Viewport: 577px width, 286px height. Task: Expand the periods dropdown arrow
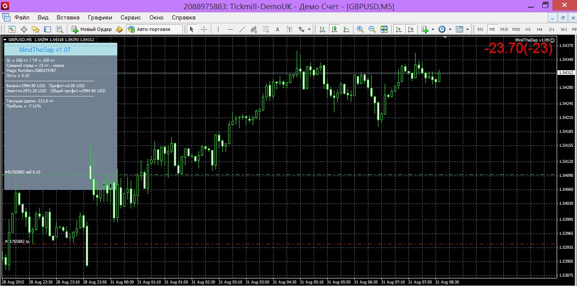(x=450, y=30)
